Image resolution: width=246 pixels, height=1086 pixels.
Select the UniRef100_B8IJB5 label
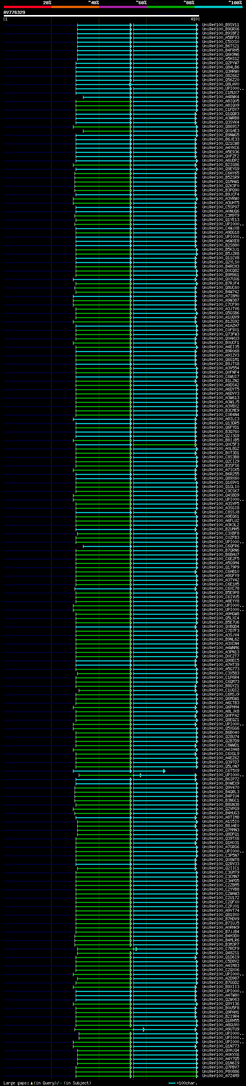[x=221, y=440]
